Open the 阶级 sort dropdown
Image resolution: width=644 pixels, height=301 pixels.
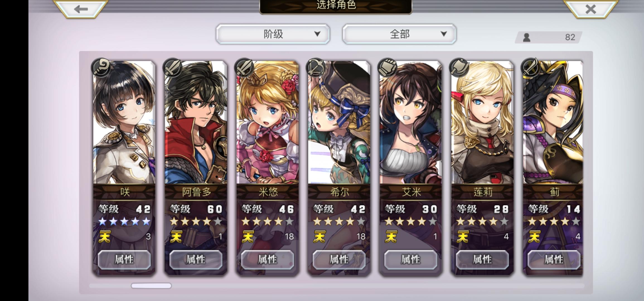(273, 34)
